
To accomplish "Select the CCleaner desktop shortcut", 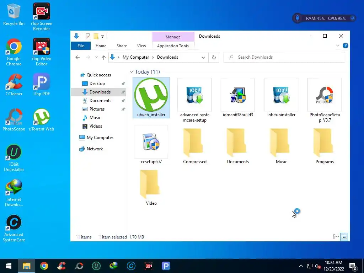I will click(x=14, y=85).
